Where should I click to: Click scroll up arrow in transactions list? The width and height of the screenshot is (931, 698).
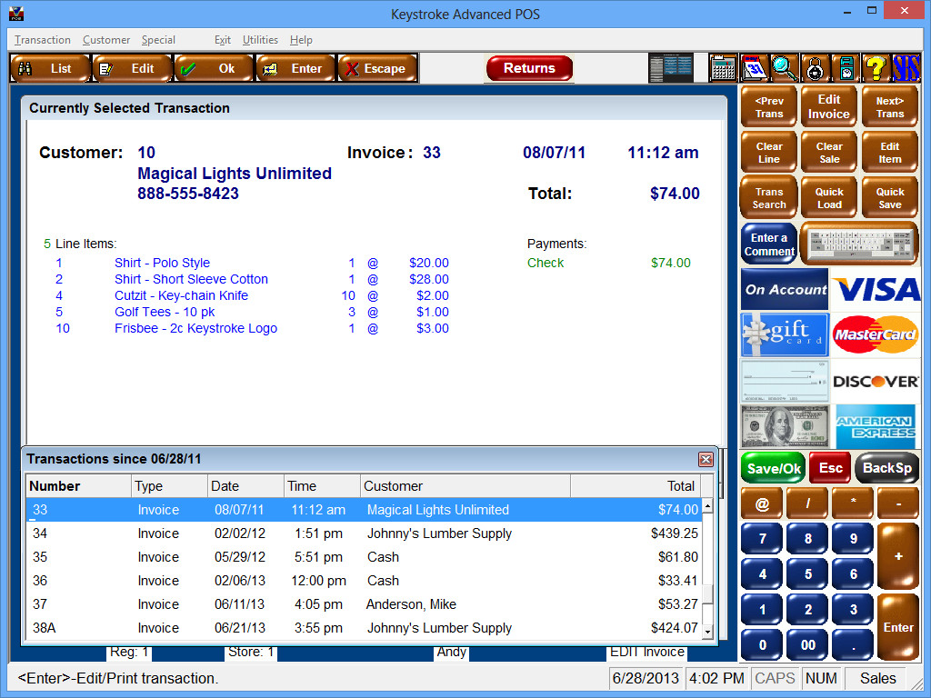tap(707, 505)
